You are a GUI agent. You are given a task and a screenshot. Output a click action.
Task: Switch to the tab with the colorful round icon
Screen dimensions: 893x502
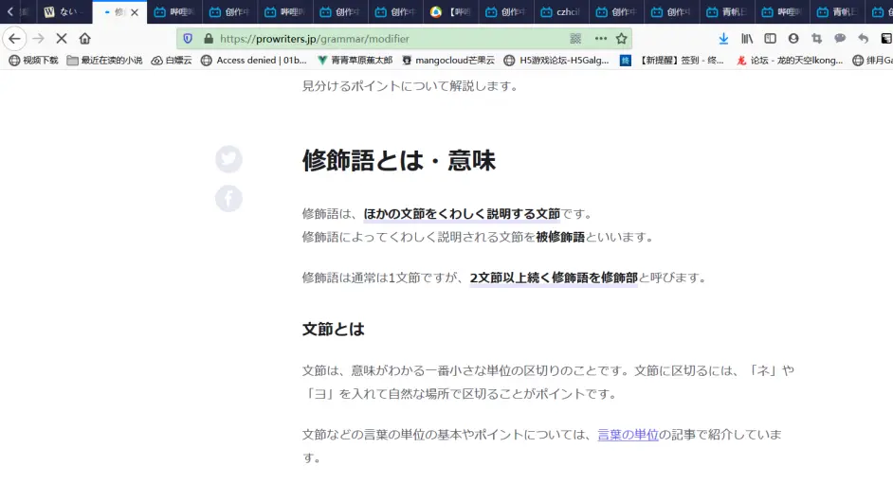[x=450, y=12]
